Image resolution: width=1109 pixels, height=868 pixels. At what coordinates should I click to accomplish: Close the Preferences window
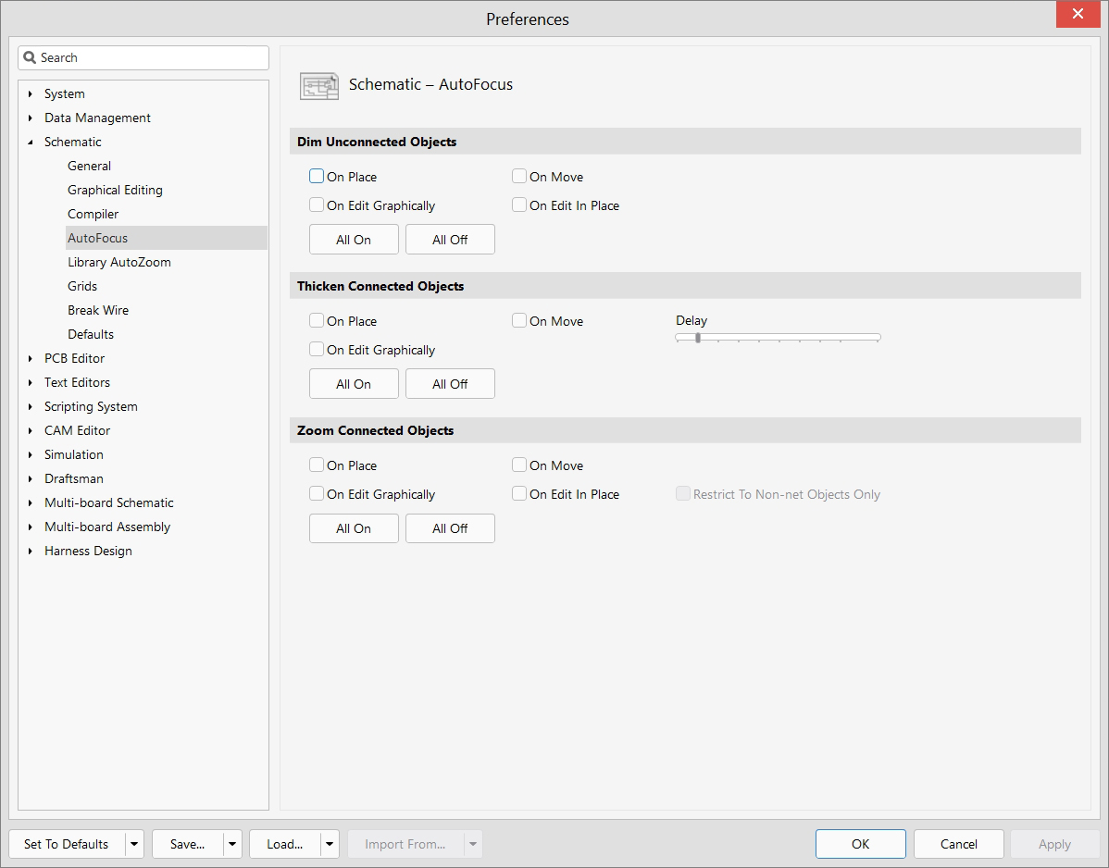1078,14
